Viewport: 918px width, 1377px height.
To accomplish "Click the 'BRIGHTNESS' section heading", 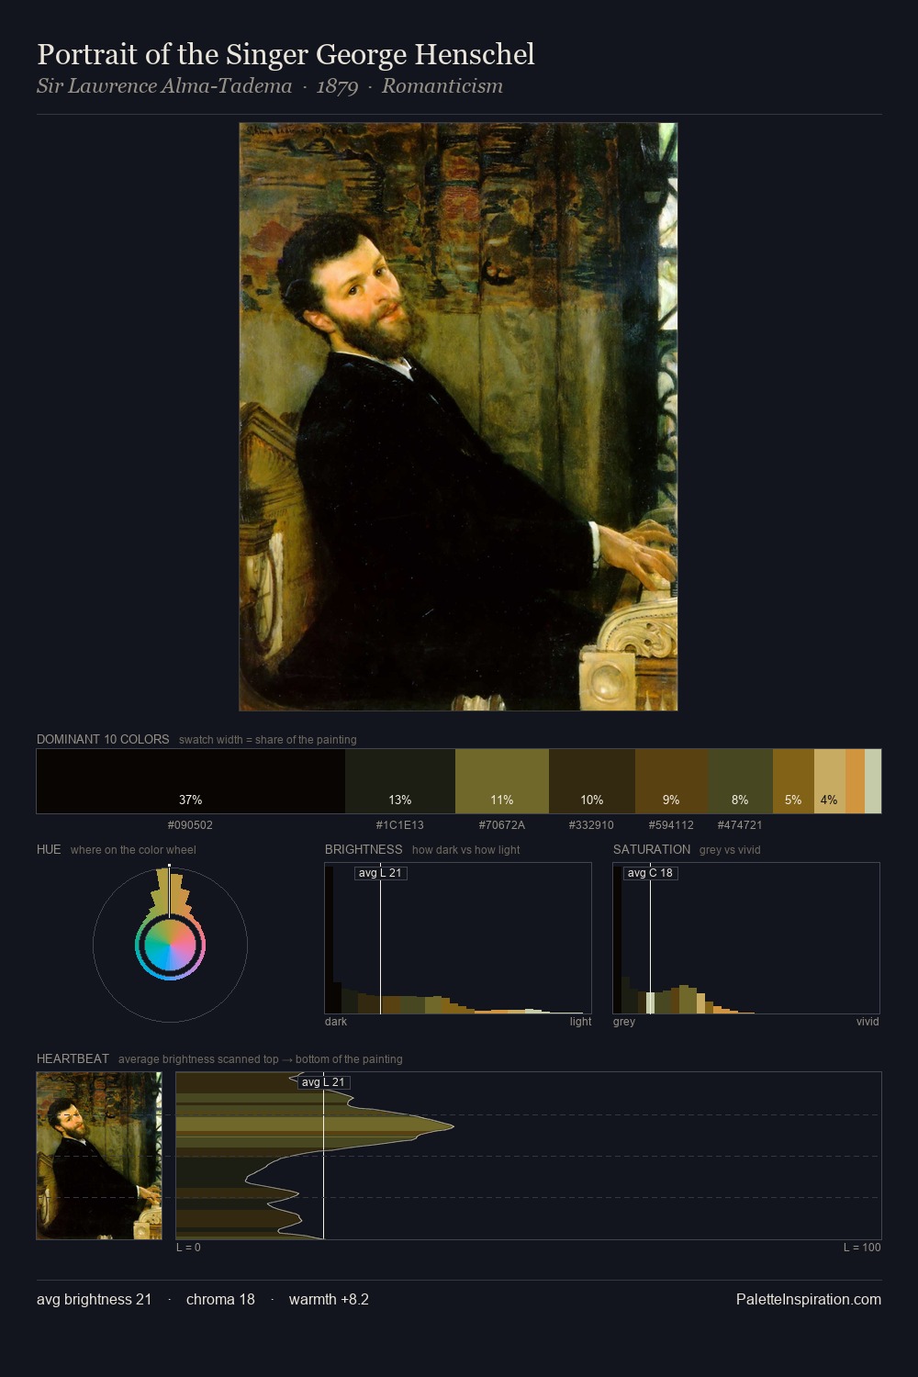I will click(x=364, y=849).
